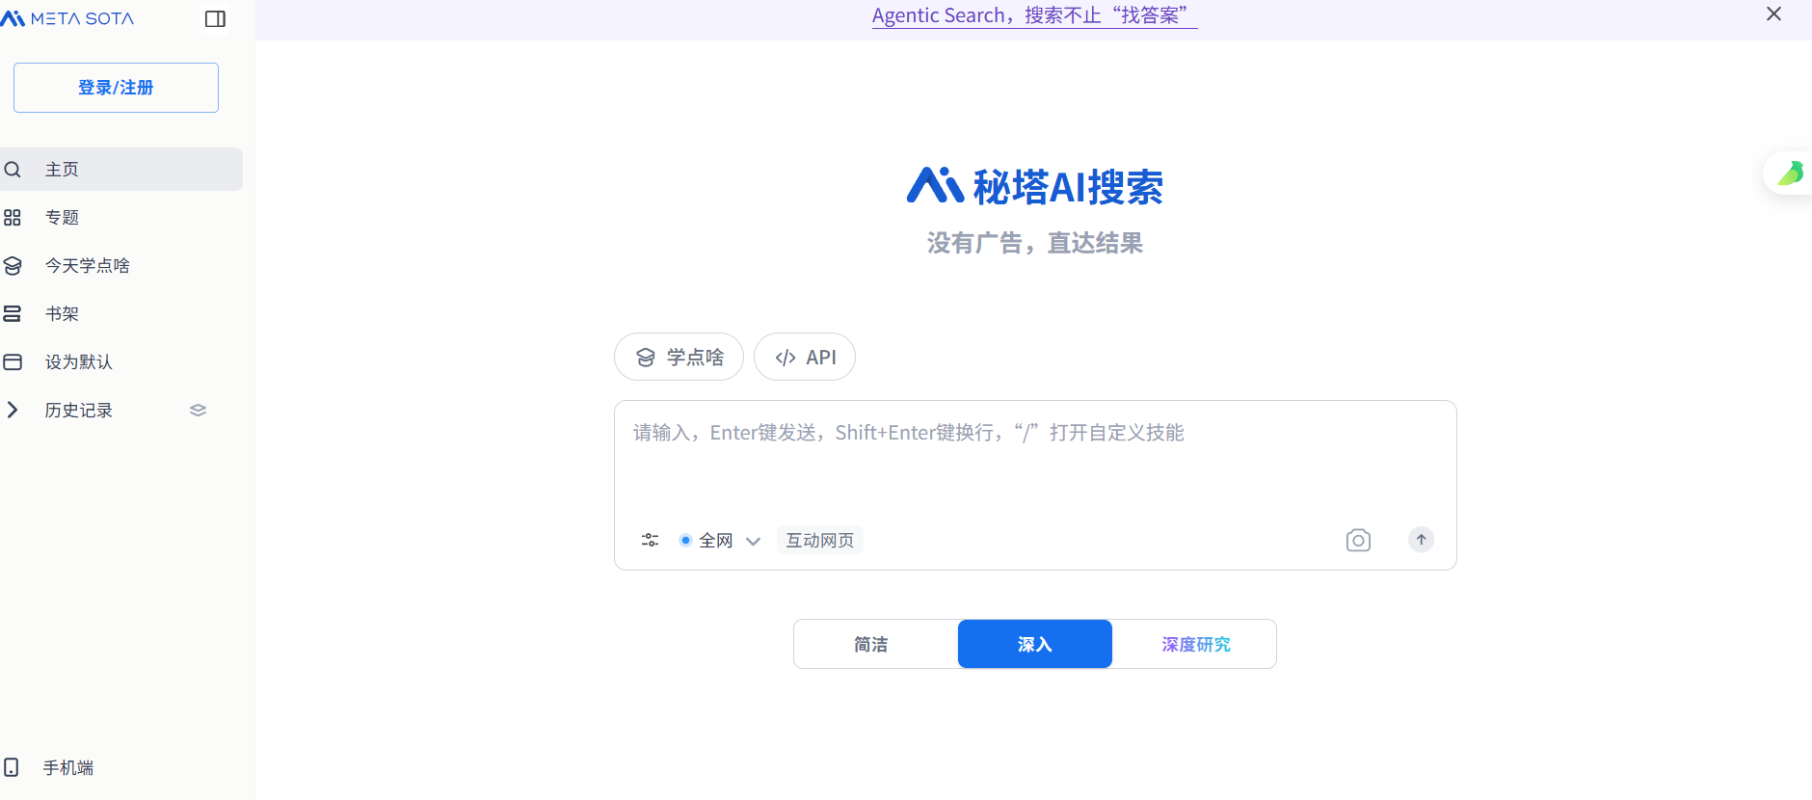Viewport: 1812px width, 800px height.
Task: Open 历史记录 label in the sidebar
Action: click(x=79, y=411)
